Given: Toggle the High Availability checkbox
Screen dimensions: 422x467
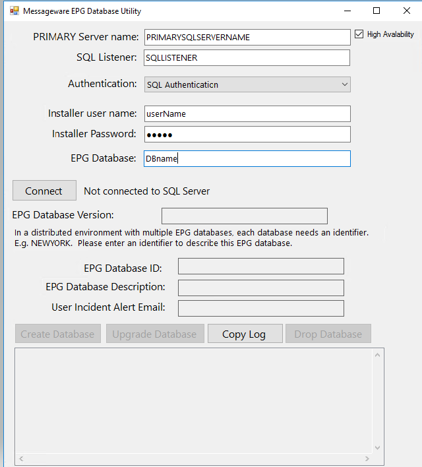Looking at the screenshot, I should point(359,34).
